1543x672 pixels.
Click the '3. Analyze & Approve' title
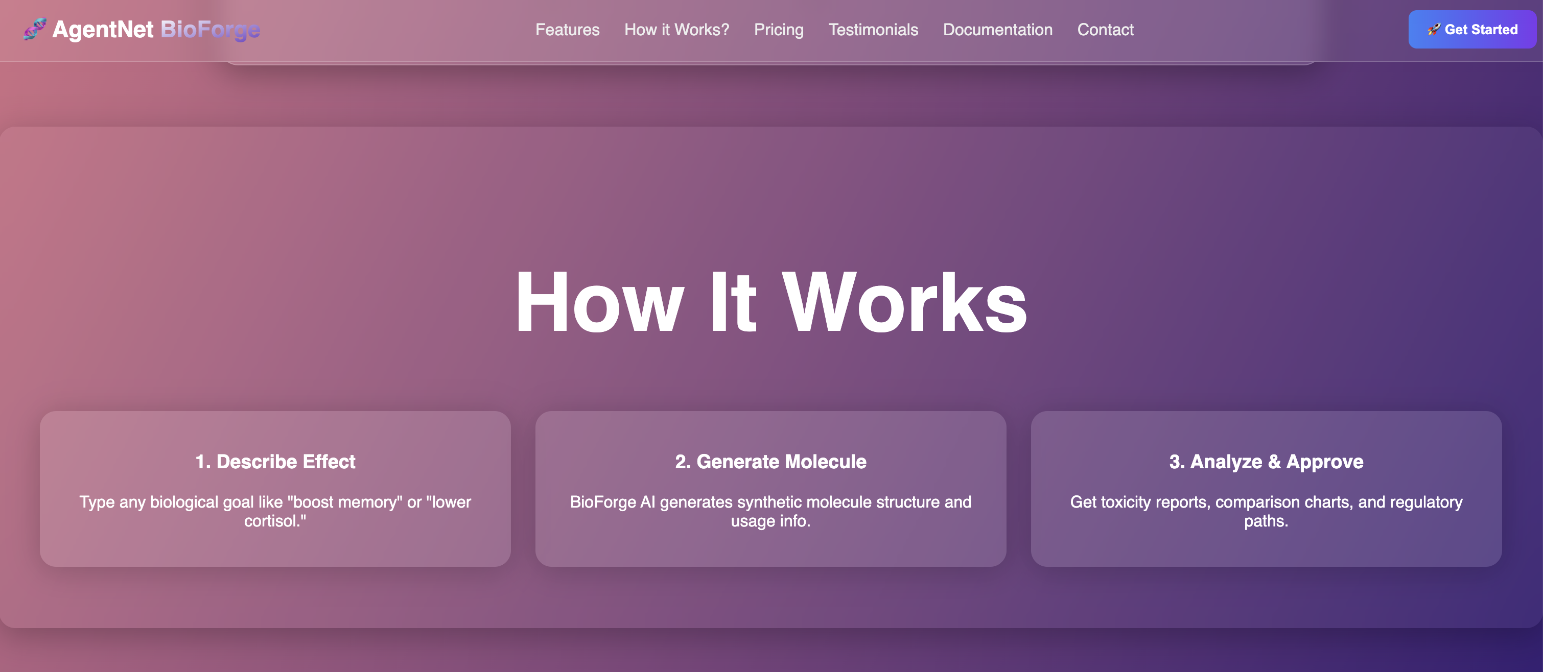coord(1266,462)
